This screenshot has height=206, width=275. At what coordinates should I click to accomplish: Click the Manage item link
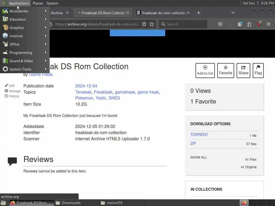[x=12, y=91]
